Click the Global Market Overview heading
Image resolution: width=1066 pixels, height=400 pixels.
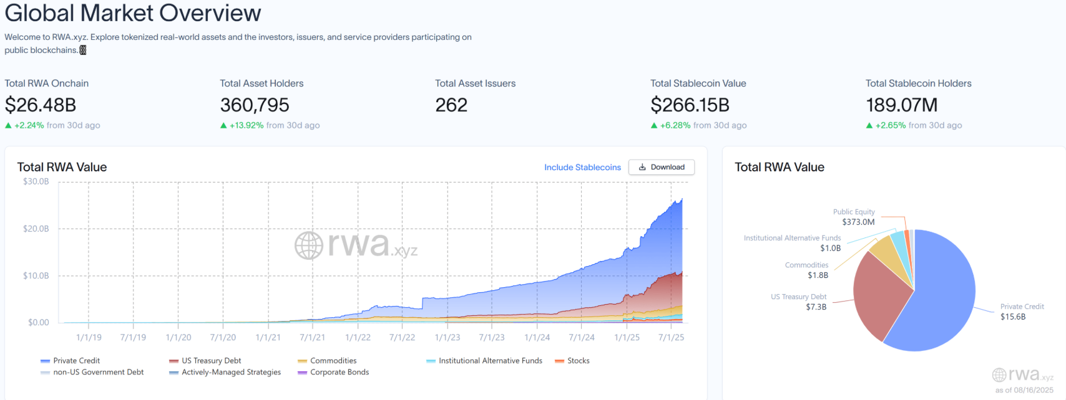click(x=133, y=12)
